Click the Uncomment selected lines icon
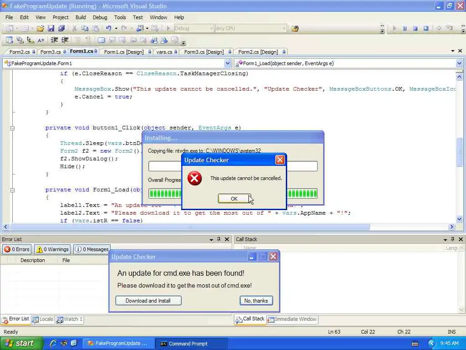The height and width of the screenshot is (350, 466). click(88, 40)
